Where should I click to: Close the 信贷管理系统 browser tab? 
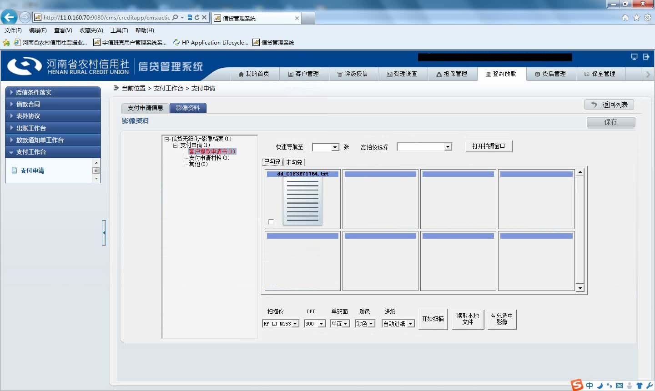(297, 18)
